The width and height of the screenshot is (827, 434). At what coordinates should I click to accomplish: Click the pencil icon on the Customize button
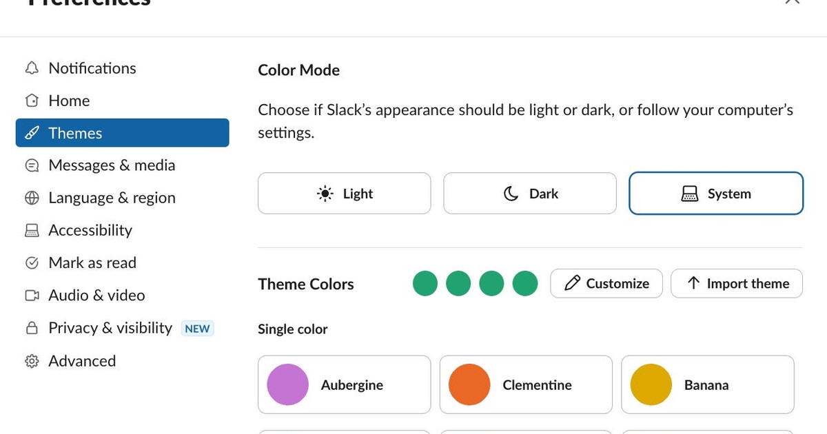572,283
